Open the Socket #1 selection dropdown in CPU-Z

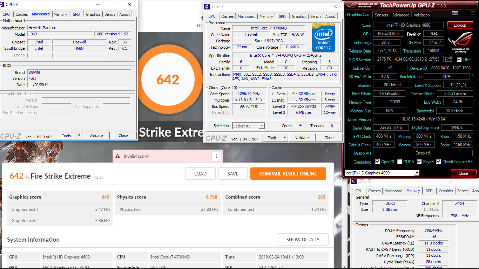(262, 126)
